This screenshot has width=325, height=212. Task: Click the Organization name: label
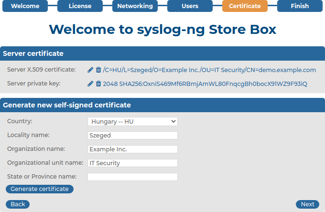pyautogui.click(x=36, y=149)
